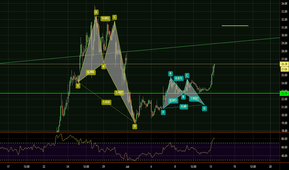Click the 24 date axis label
This screenshot has height=170, width=289.
[68, 167]
